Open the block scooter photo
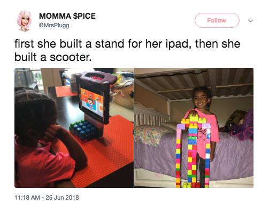This screenshot has width=269, height=205. pos(194,128)
